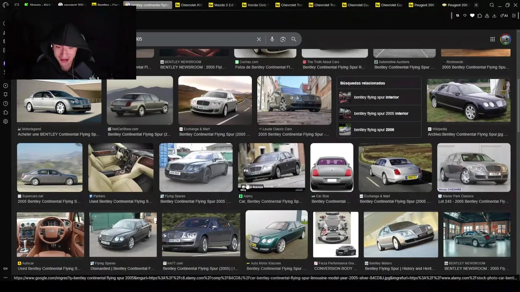520x292 pixels.
Task: Open the Wikipedia dark Bentley thumbnail
Action: [468, 100]
